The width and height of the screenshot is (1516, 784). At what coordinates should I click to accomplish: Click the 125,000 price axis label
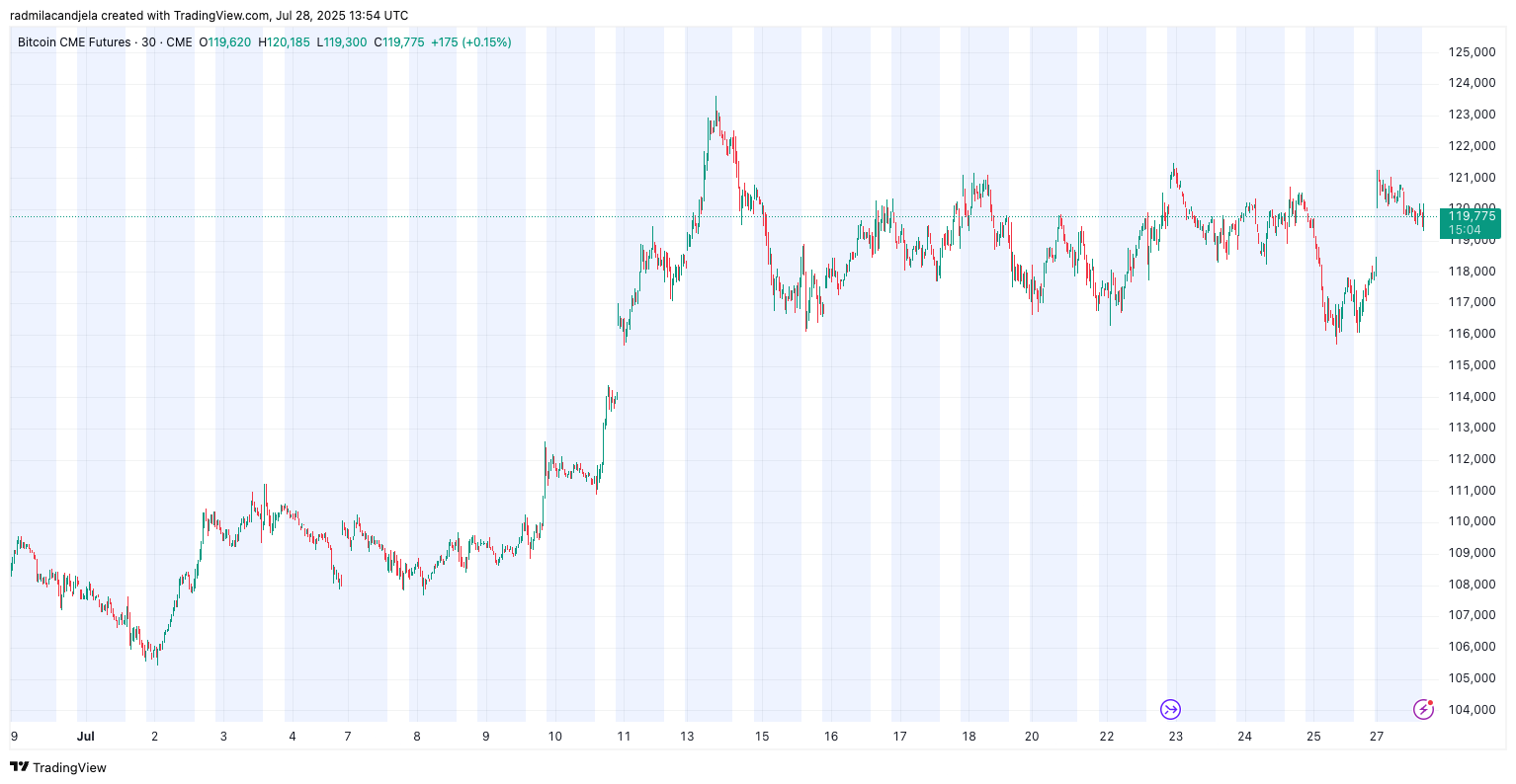point(1472,52)
